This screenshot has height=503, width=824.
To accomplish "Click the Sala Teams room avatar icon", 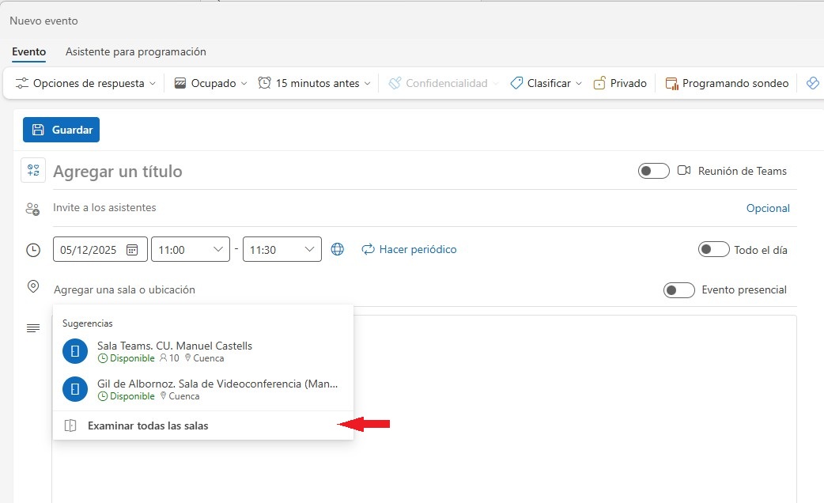I will [x=75, y=351].
